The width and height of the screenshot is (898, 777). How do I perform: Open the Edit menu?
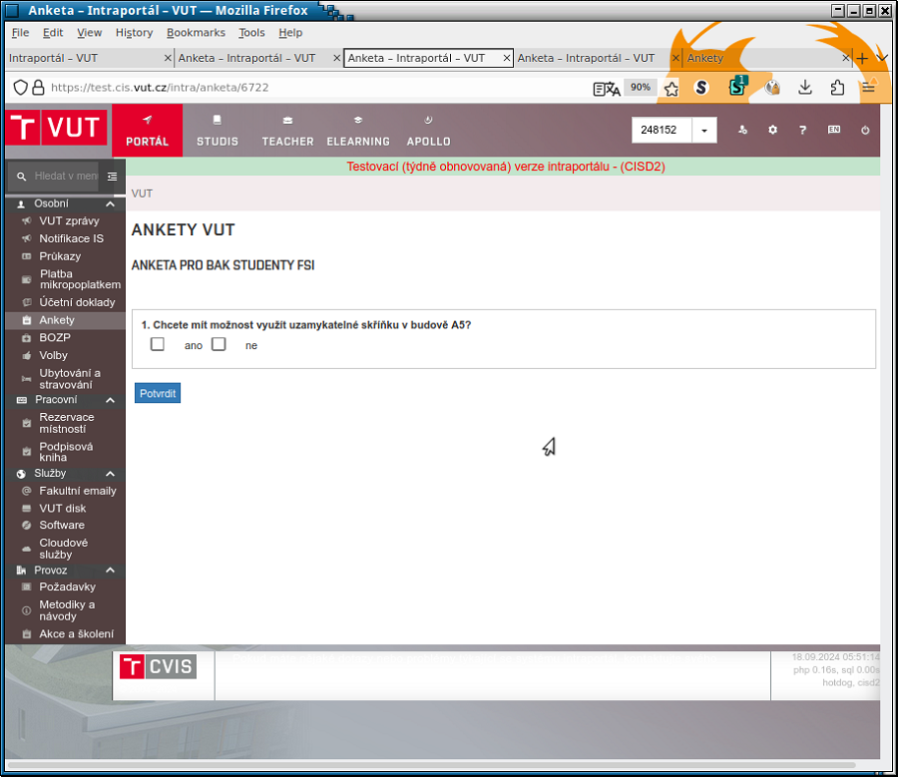(x=53, y=33)
